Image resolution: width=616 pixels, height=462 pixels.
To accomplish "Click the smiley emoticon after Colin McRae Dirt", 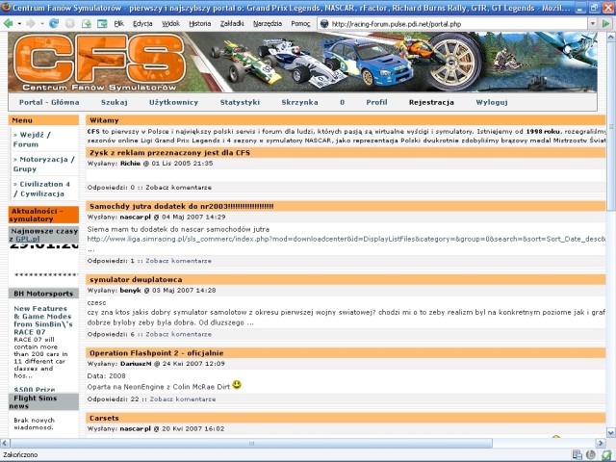I will tap(237, 385).
